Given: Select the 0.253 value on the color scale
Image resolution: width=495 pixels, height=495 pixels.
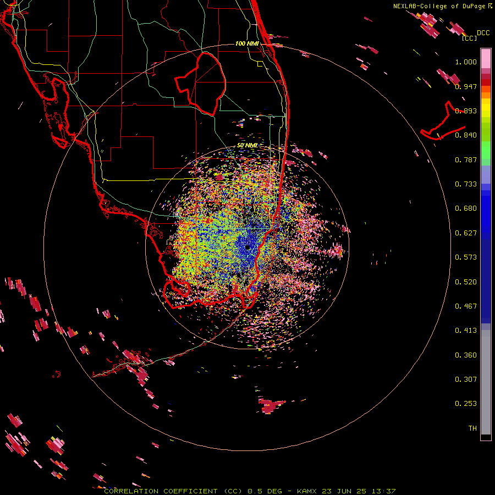Looking at the screenshot, I should click(466, 404).
